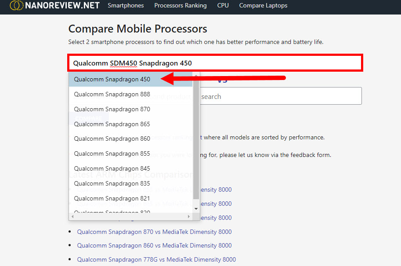401x266 pixels.
Task: Open the Smartphones menu item
Action: point(126,5)
